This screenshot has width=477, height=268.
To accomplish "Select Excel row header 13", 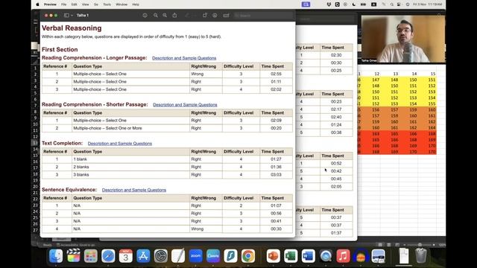I will tap(35, 143).
